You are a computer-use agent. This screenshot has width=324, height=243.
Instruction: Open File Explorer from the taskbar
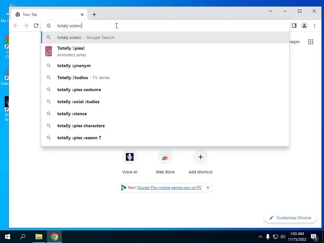click(39, 237)
